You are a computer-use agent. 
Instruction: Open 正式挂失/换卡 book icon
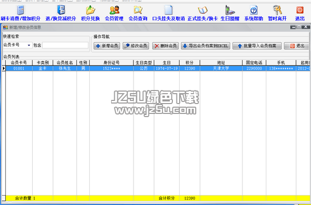point(202,10)
